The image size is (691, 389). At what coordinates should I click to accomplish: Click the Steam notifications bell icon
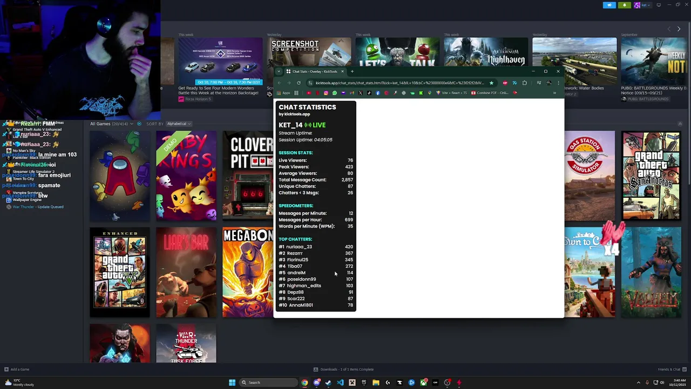point(625,5)
